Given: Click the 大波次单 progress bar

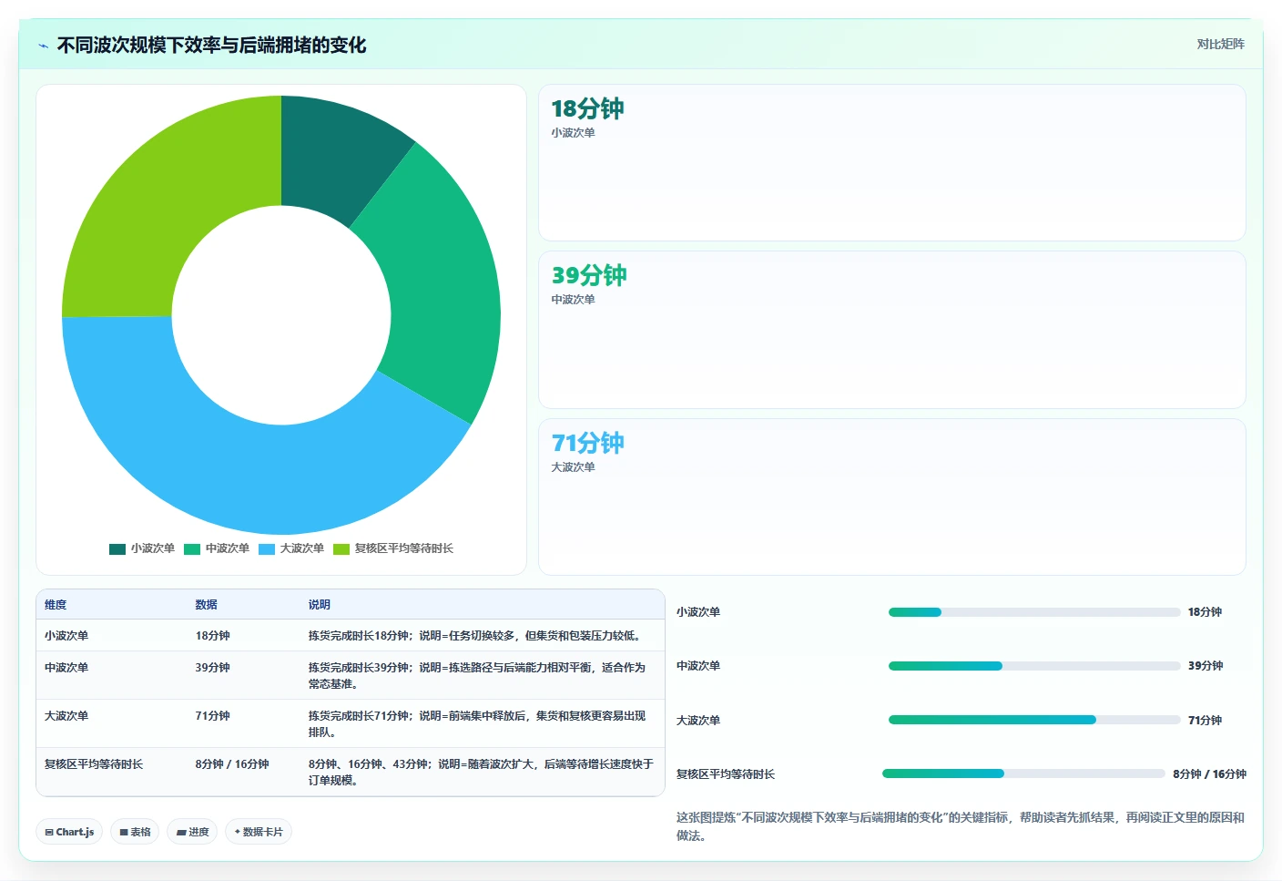Looking at the screenshot, I should point(1034,720).
